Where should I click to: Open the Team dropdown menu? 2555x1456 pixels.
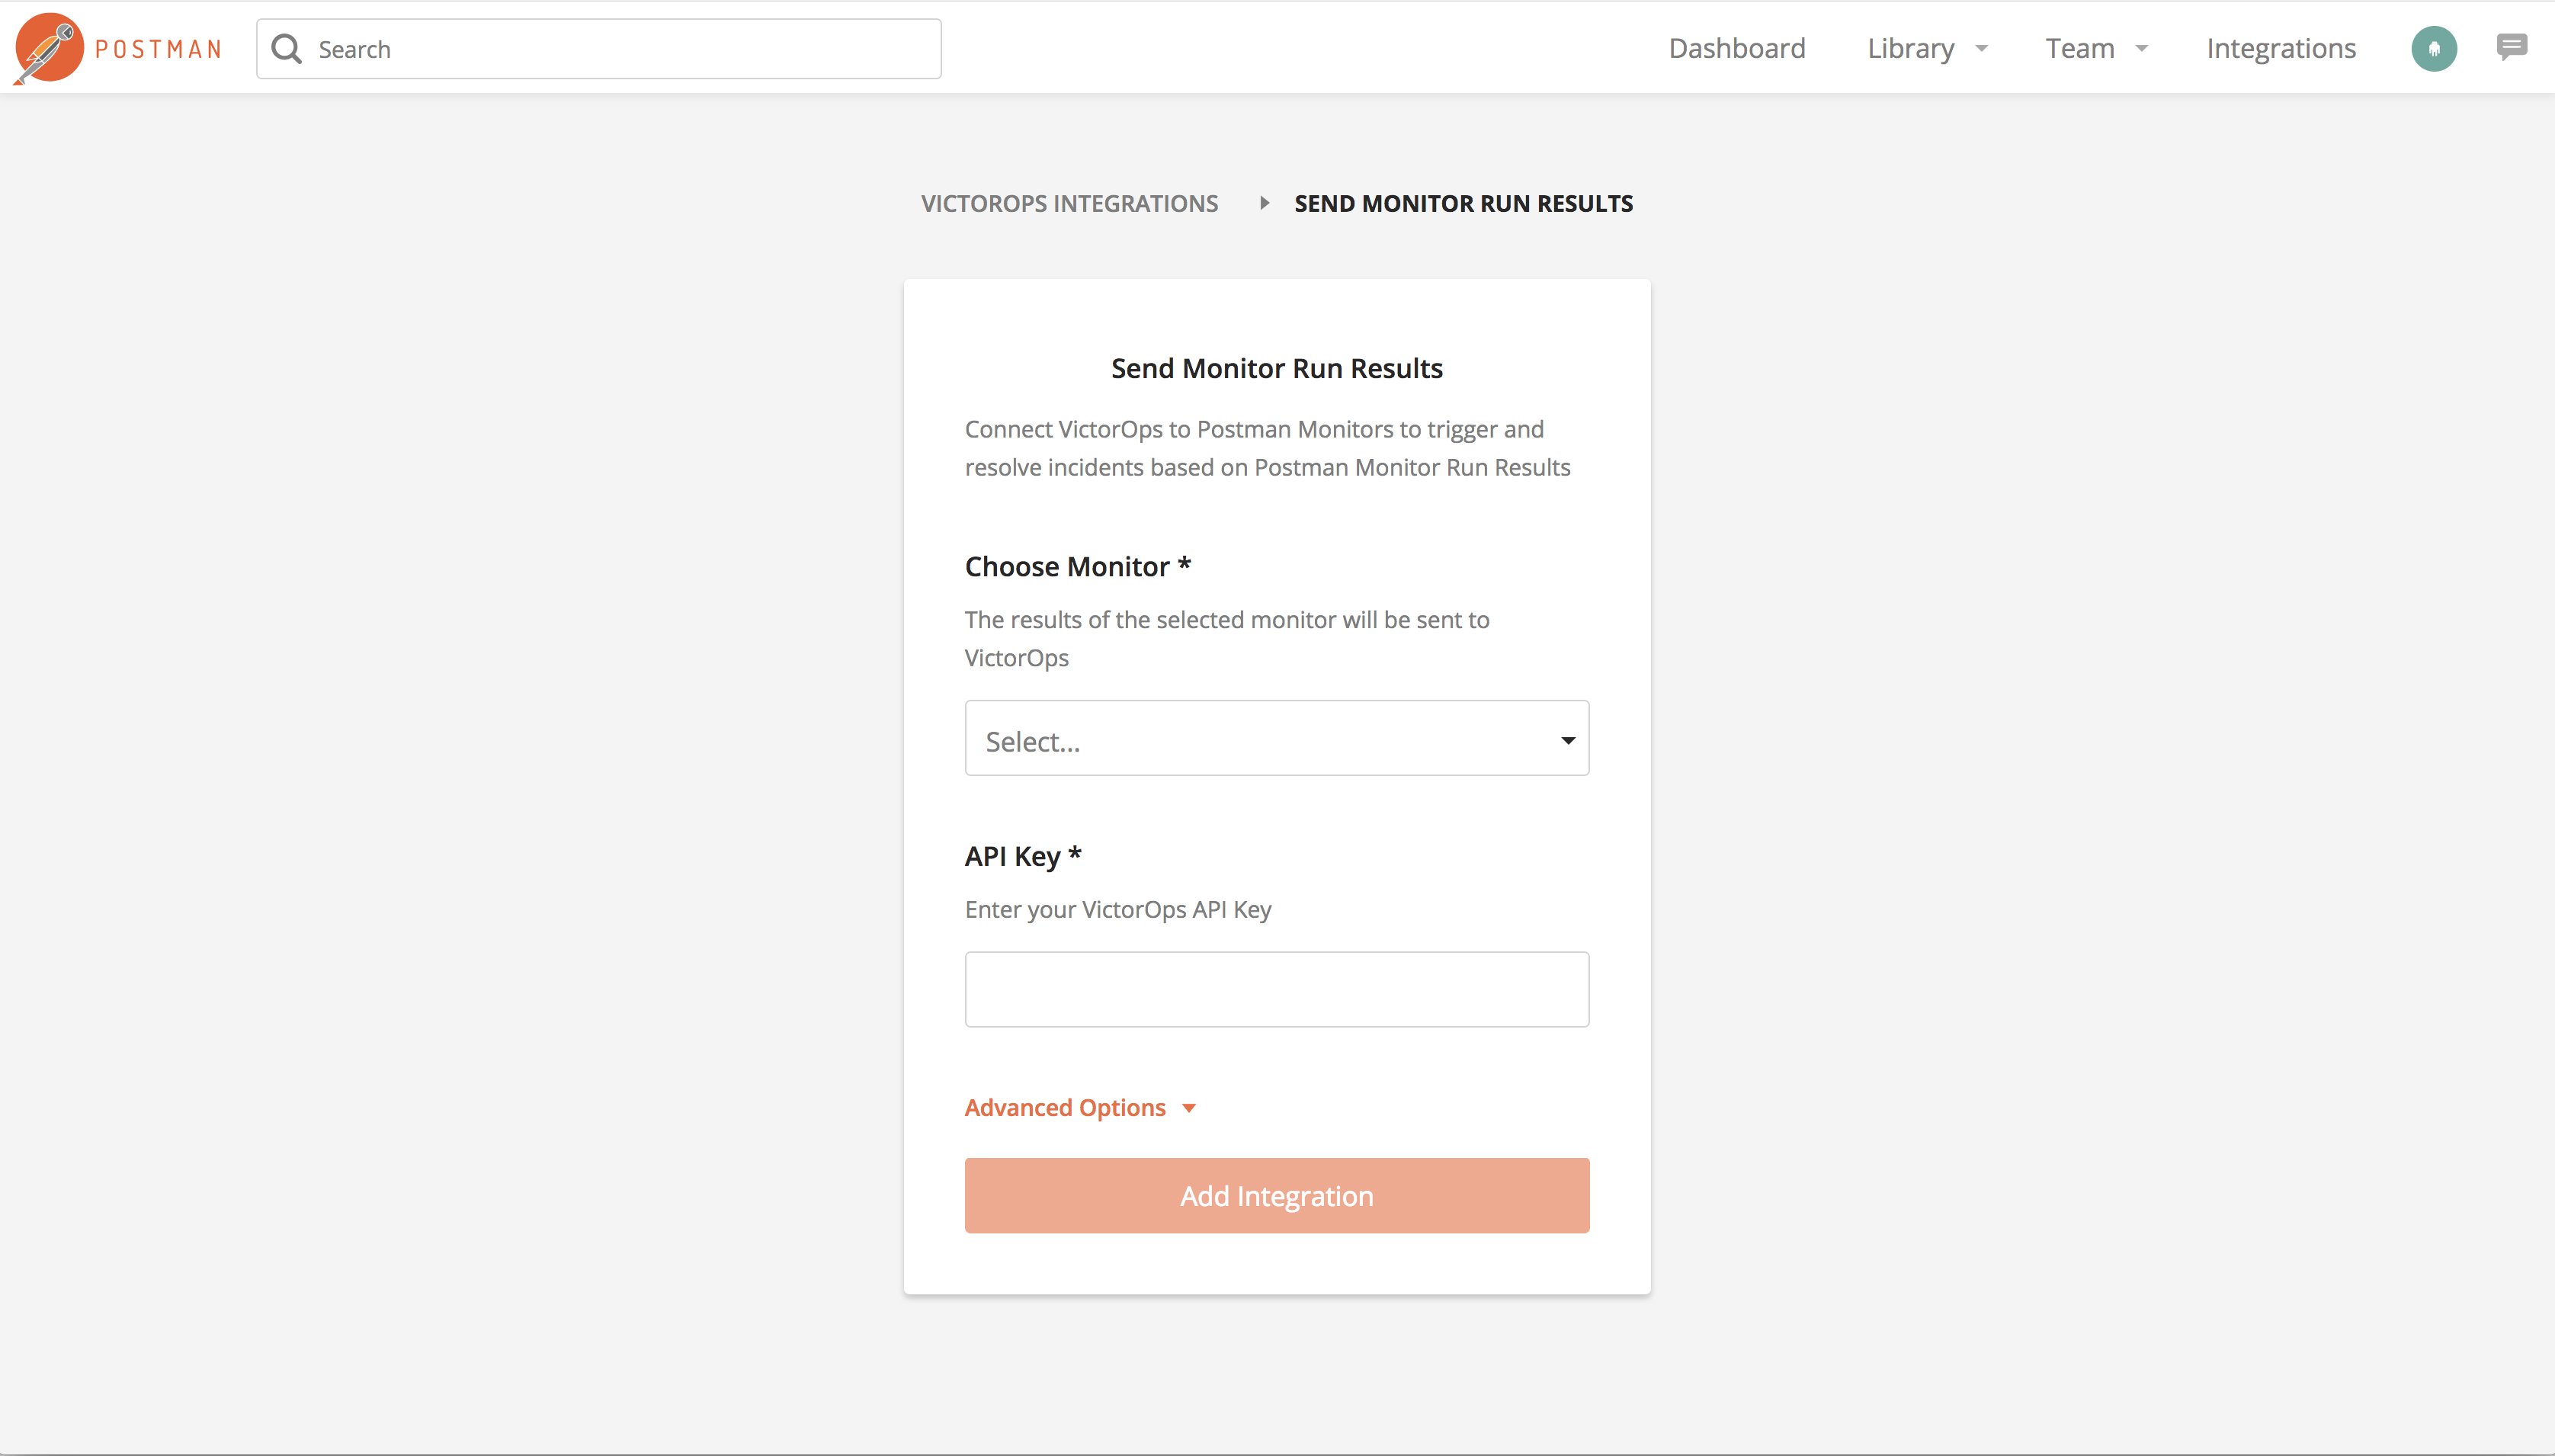click(2096, 48)
